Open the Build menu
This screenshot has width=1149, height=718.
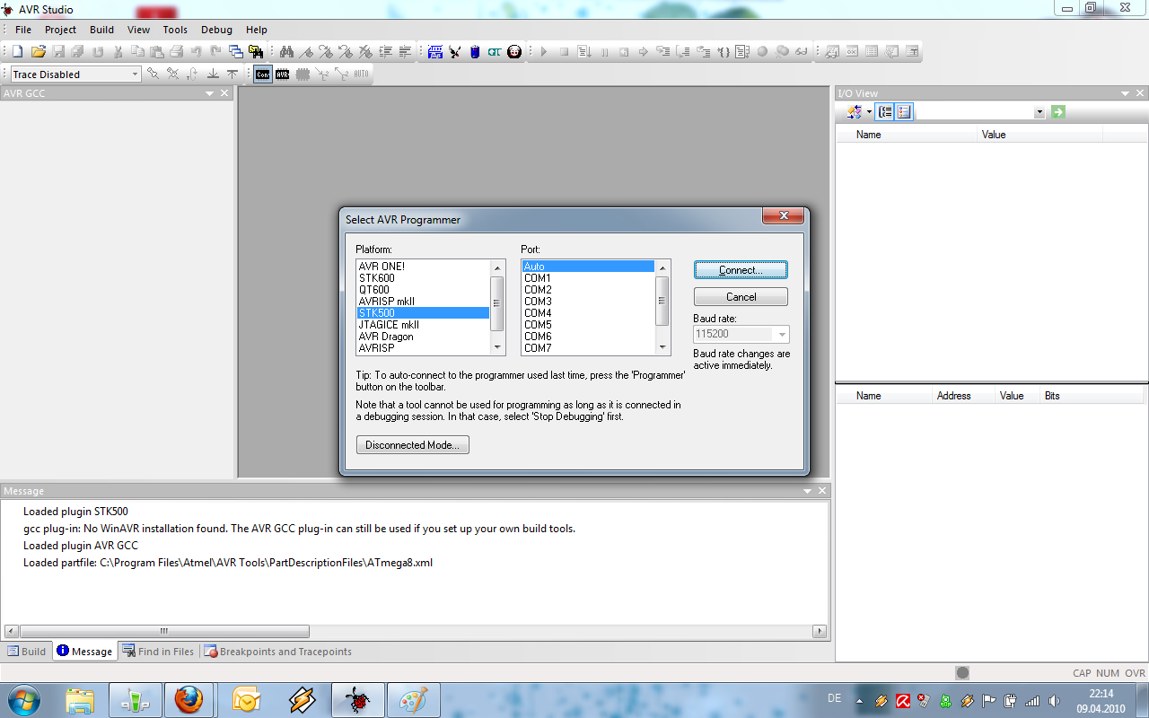point(101,30)
